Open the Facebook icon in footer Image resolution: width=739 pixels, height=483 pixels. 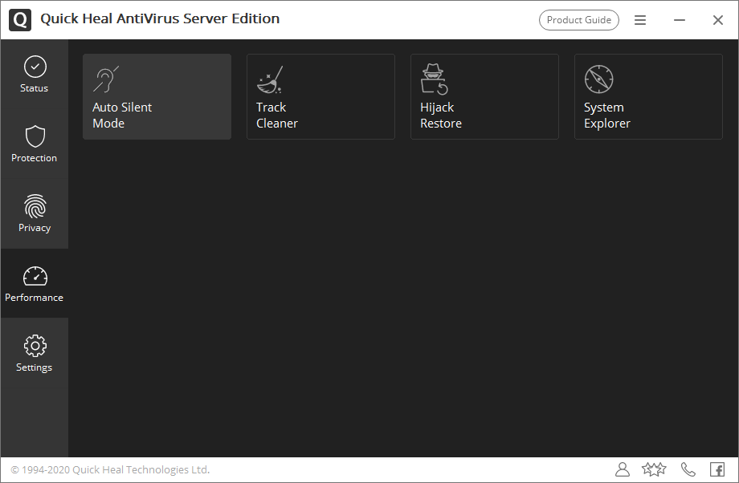[717, 469]
